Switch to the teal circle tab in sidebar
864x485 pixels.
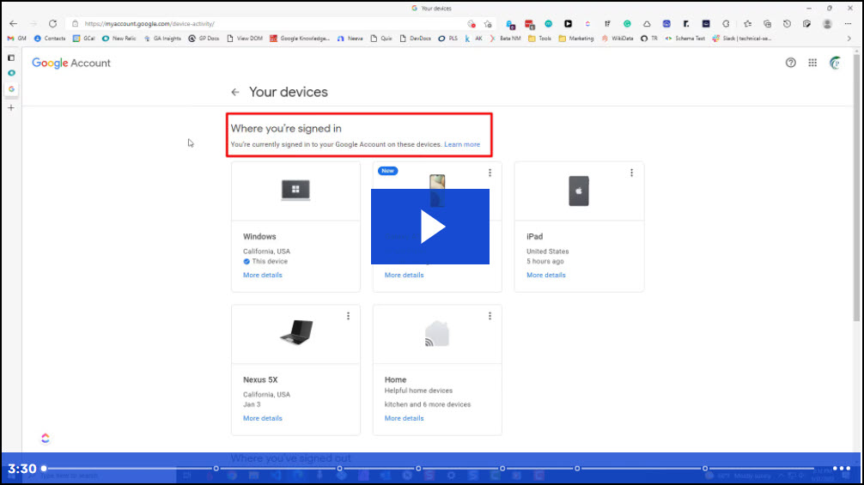(x=11, y=73)
